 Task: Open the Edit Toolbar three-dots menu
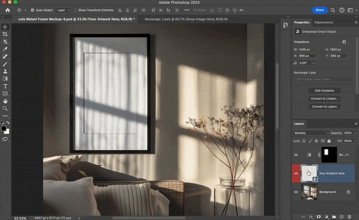point(5,116)
